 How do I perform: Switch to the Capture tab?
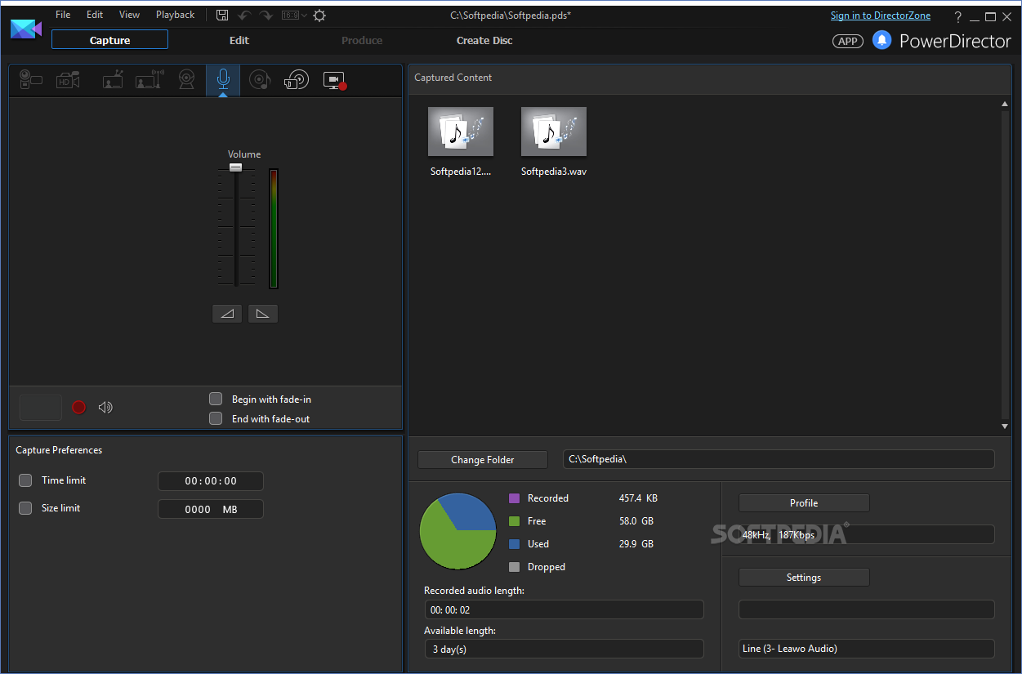point(109,40)
